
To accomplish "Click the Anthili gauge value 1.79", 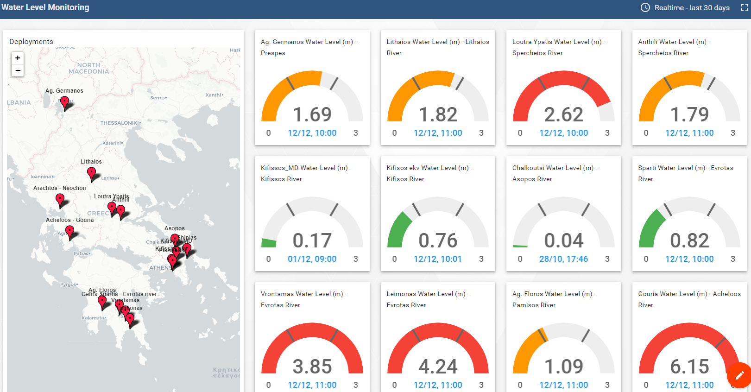I will 690,114.
